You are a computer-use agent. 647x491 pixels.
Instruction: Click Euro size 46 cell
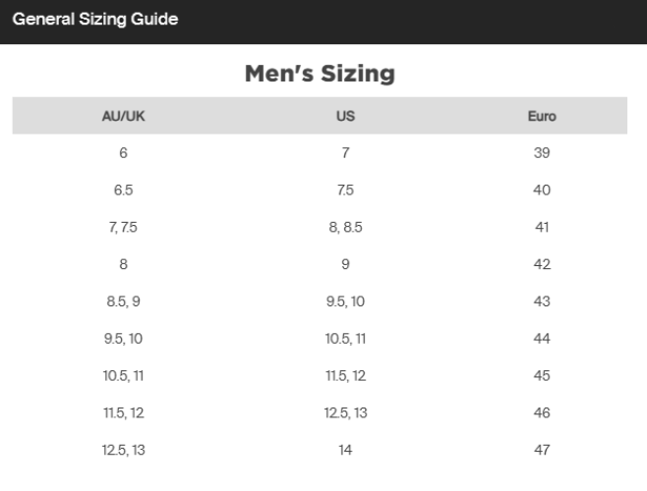[542, 412]
